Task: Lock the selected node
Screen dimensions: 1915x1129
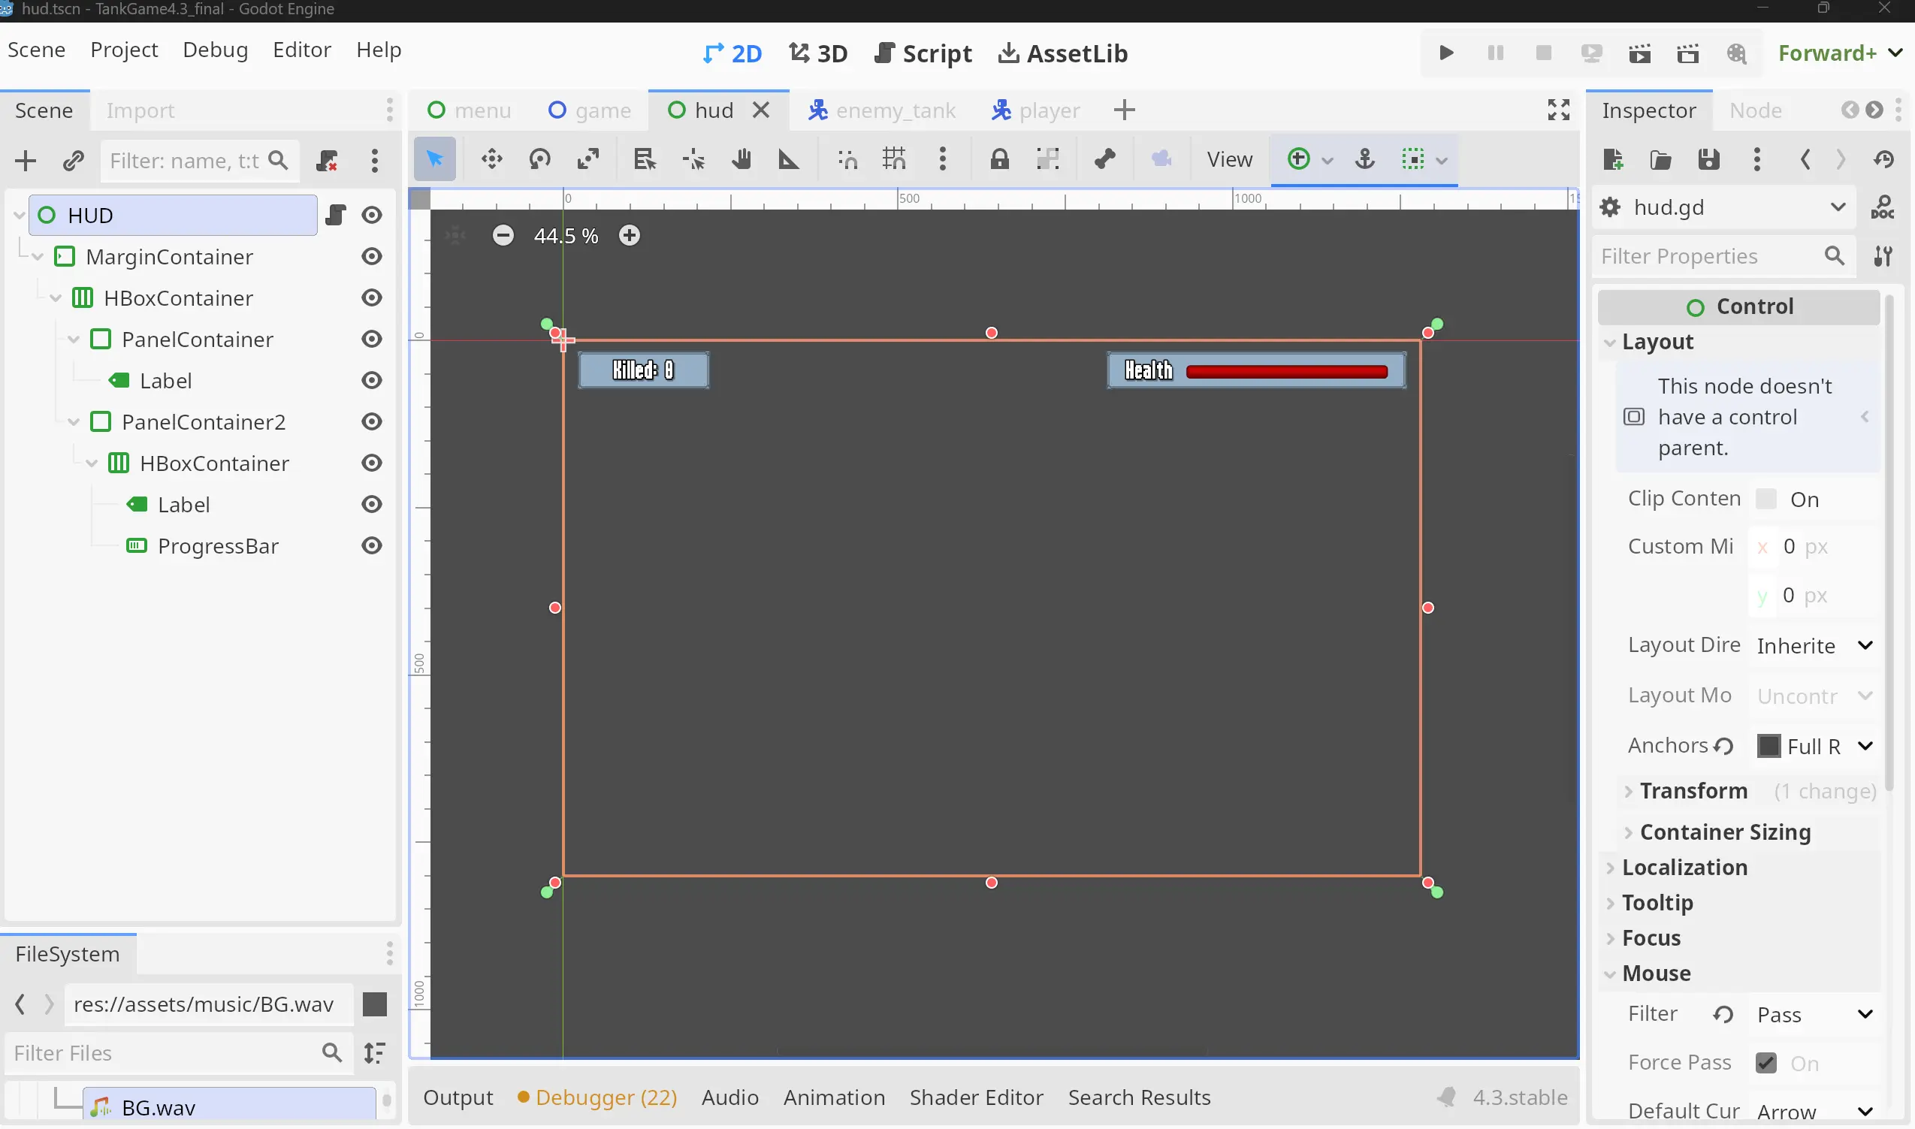Action: pyautogui.click(x=999, y=159)
